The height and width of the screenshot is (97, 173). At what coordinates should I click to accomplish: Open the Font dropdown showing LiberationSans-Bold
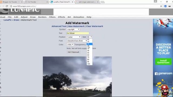point(77,41)
